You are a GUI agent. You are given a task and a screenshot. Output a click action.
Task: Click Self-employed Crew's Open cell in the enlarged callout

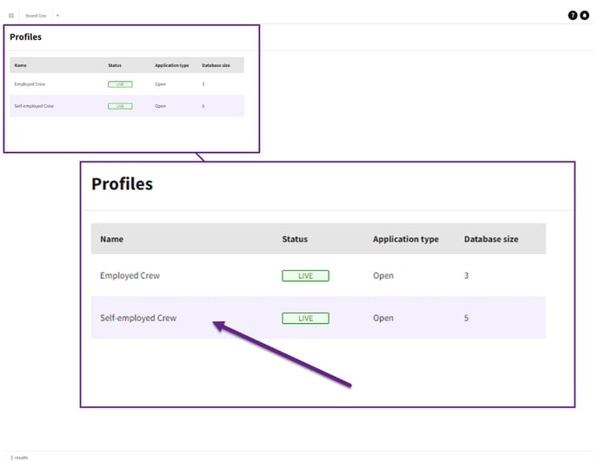(383, 318)
